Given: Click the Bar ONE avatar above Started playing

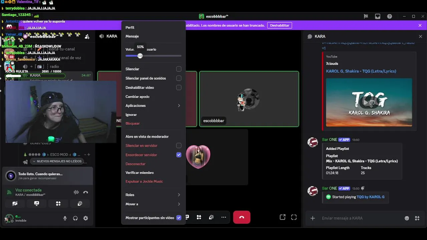Looking at the screenshot, I should pos(313,191).
